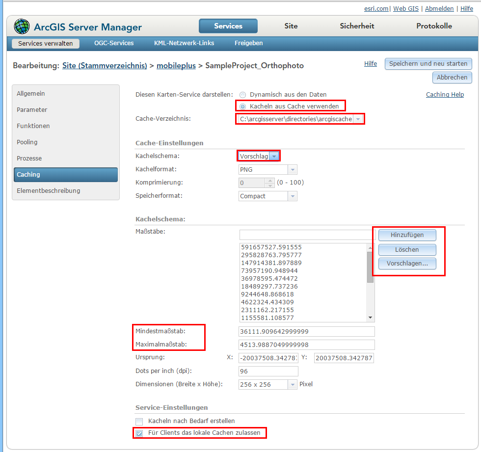Open the Speicherformat Compact dropdown

[x=292, y=196]
